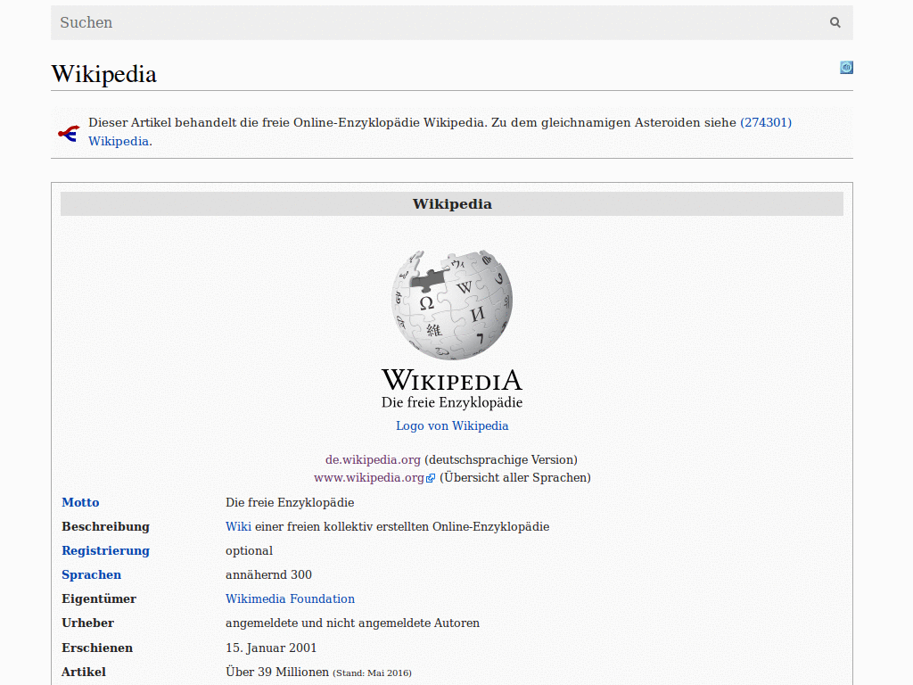Viewport: 913px width, 685px height.
Task: Open the Sprachen link
Action: (92, 574)
